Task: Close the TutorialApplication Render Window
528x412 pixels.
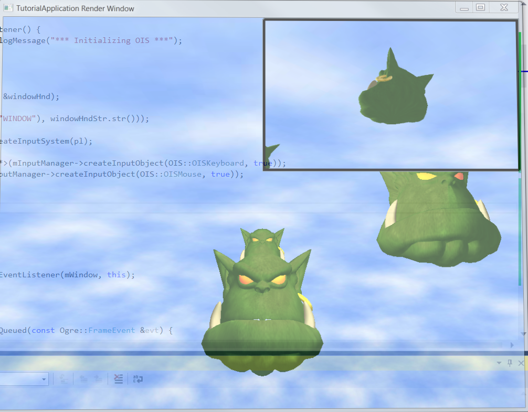Action: 504,7
